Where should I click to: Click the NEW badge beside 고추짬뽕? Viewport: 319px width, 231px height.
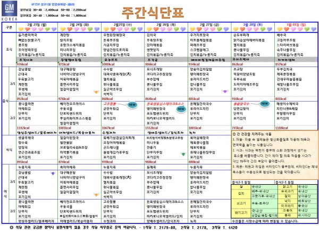(x=131, y=106)
